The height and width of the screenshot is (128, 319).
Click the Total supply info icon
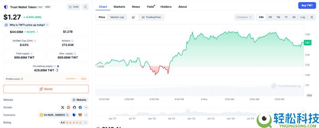pos(31,54)
